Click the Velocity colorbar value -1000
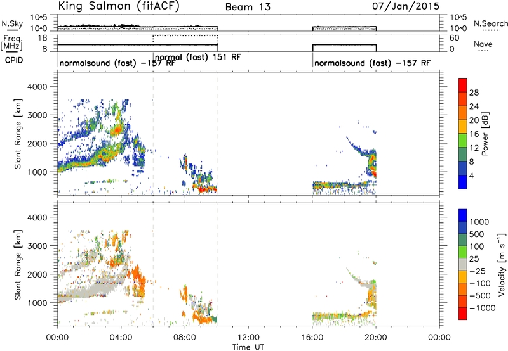This screenshot has height=351, width=508. tap(483, 308)
